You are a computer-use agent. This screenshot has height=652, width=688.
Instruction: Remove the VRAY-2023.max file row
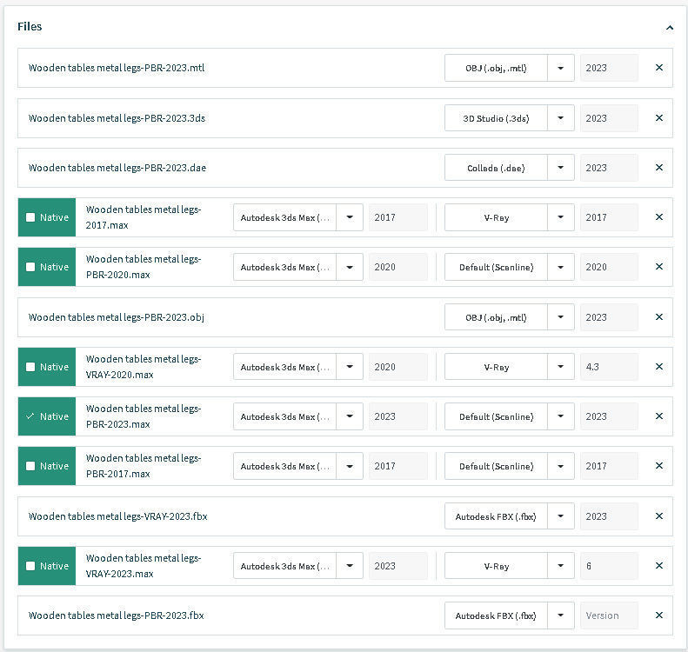(658, 566)
